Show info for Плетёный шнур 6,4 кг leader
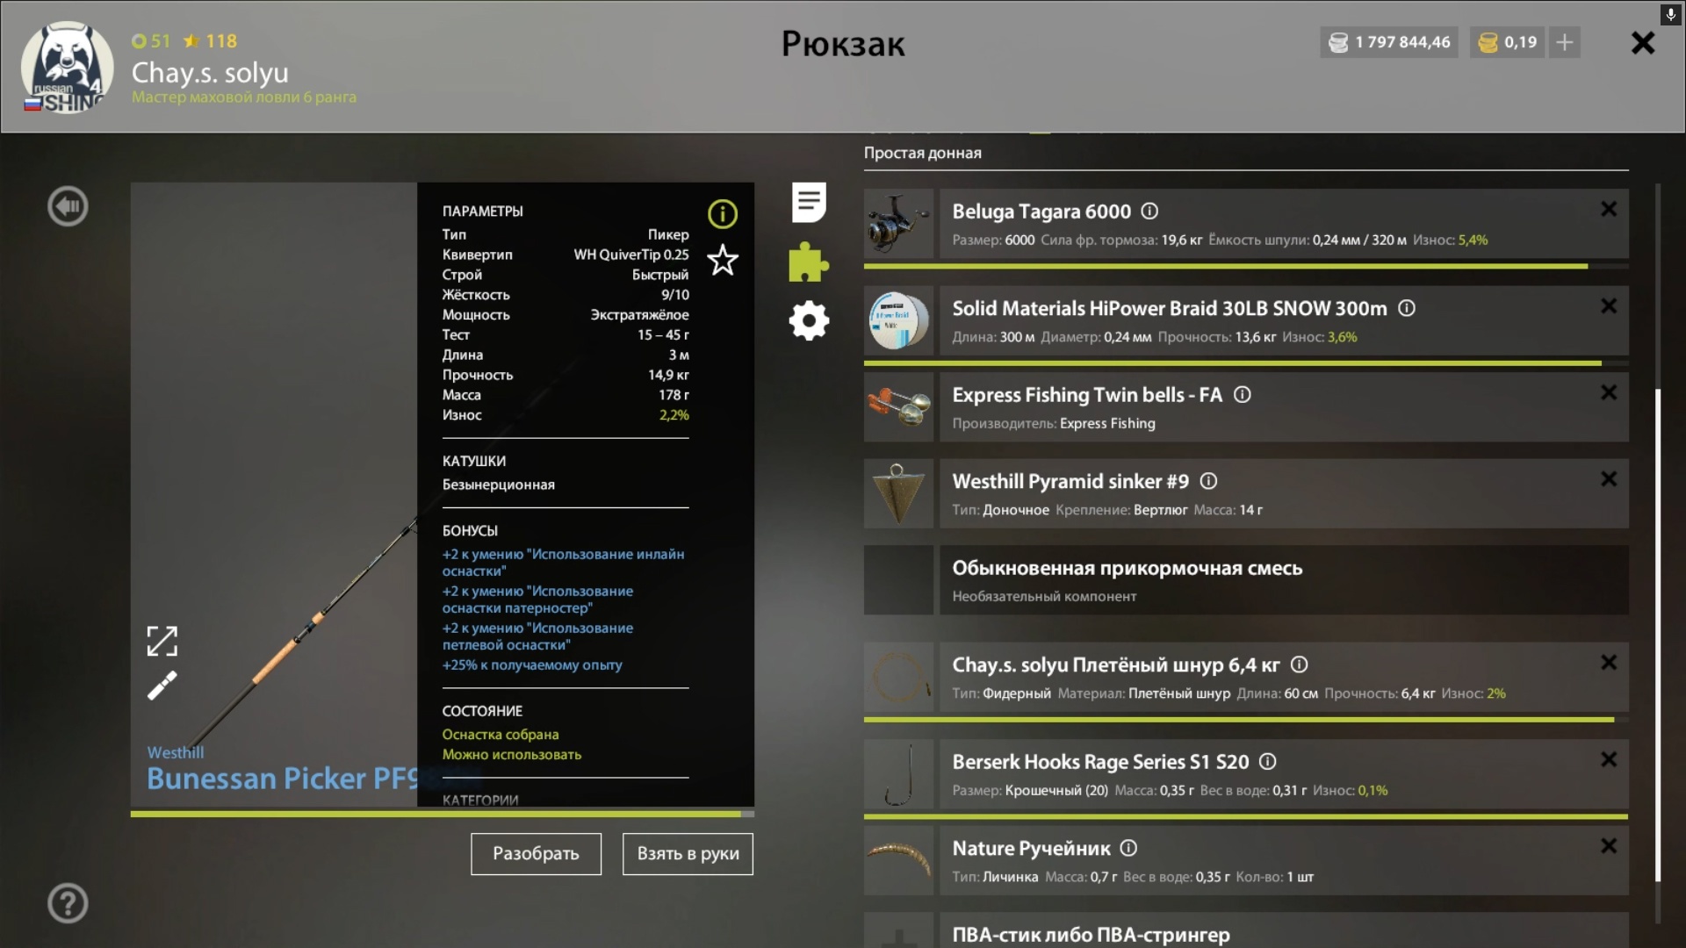The width and height of the screenshot is (1686, 948). pyautogui.click(x=1301, y=664)
